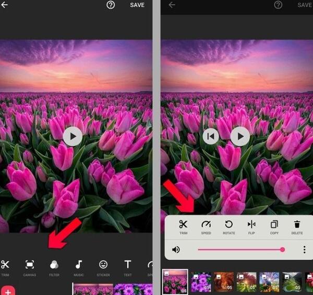This screenshot has height=295, width=313.
Task: Select the red tree sunlight thumbnail
Action: (x=247, y=282)
